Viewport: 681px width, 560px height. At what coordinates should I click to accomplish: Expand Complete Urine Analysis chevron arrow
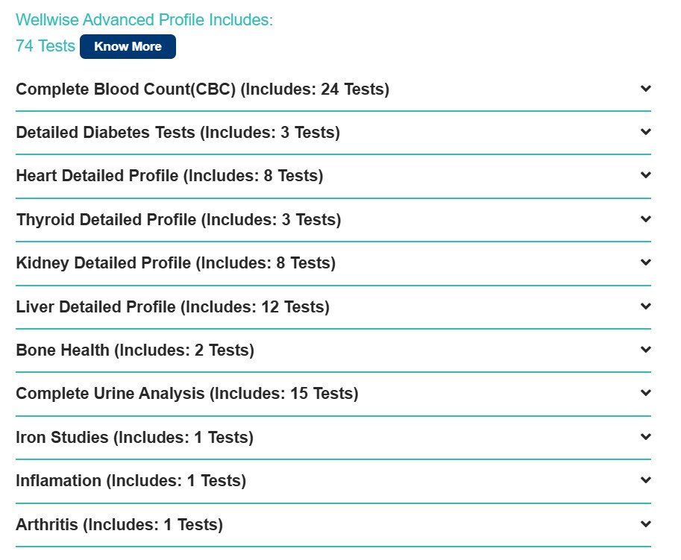tap(646, 393)
